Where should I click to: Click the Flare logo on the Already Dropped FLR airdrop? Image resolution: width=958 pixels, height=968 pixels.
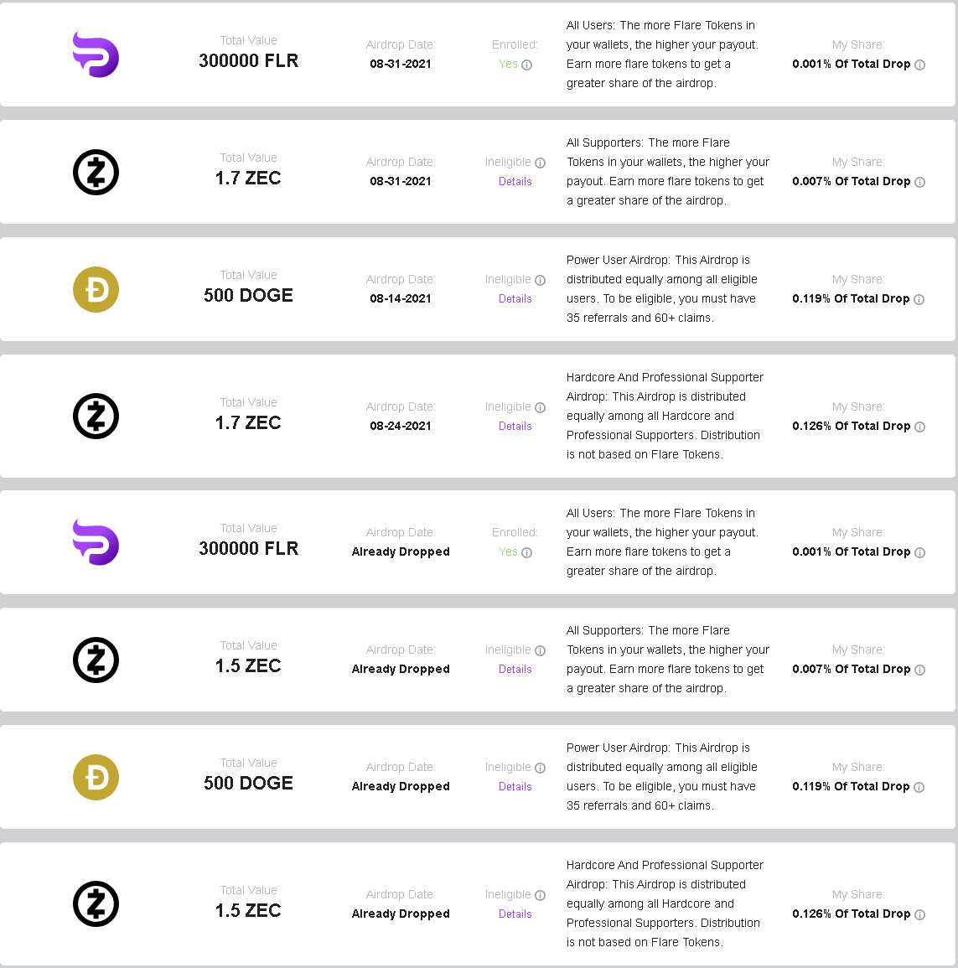coord(96,542)
